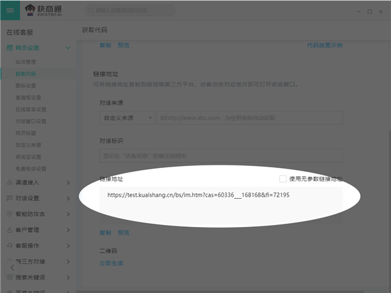The width and height of the screenshot is (391, 293).
Task: Expand the 客户管理 section chevron
Action: [x=68, y=230]
